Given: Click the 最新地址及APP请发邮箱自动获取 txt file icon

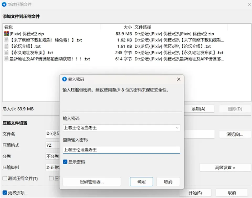Looking at the screenshot, I should 6,59.
